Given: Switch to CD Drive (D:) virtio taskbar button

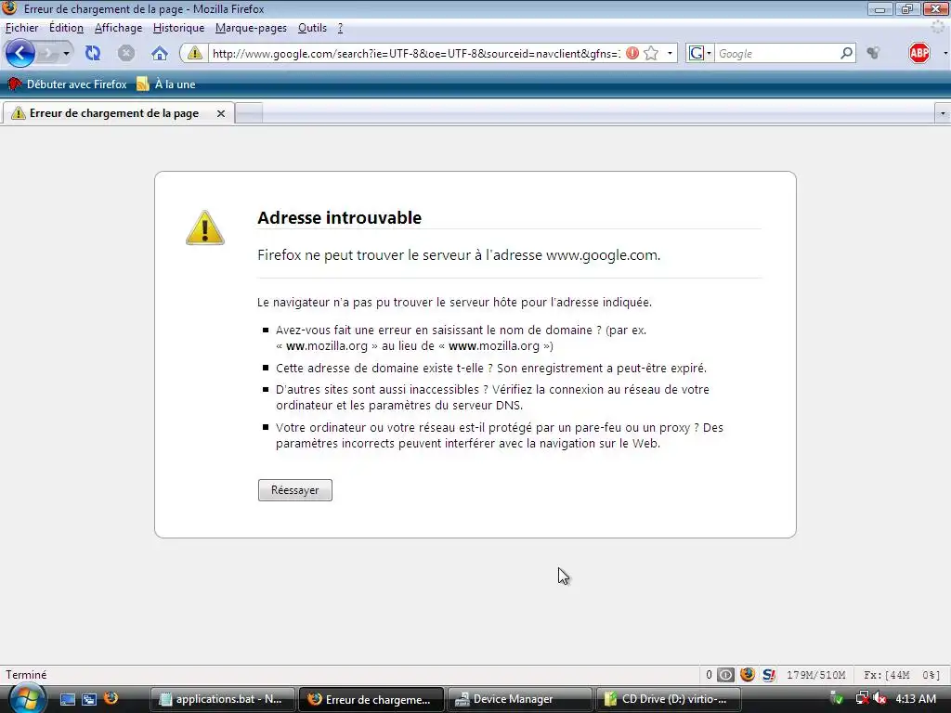Looking at the screenshot, I should tap(669, 699).
